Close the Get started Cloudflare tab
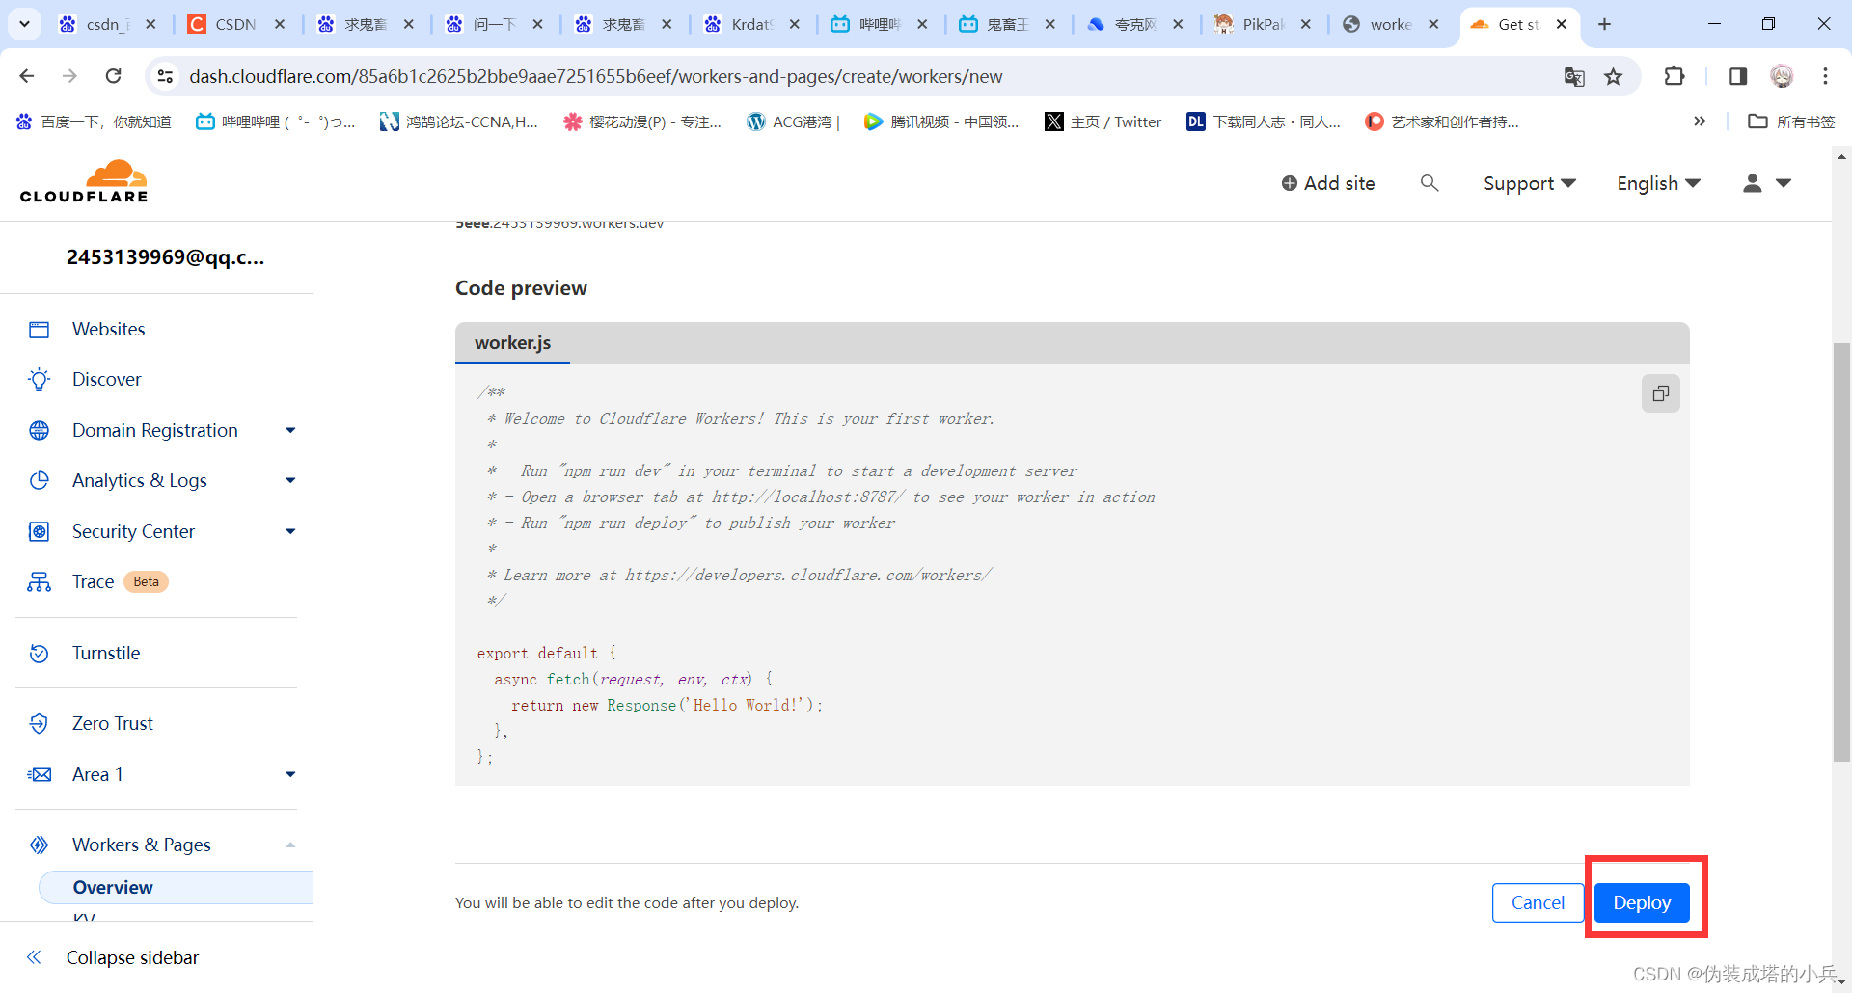The height and width of the screenshot is (993, 1852). 1561,24
